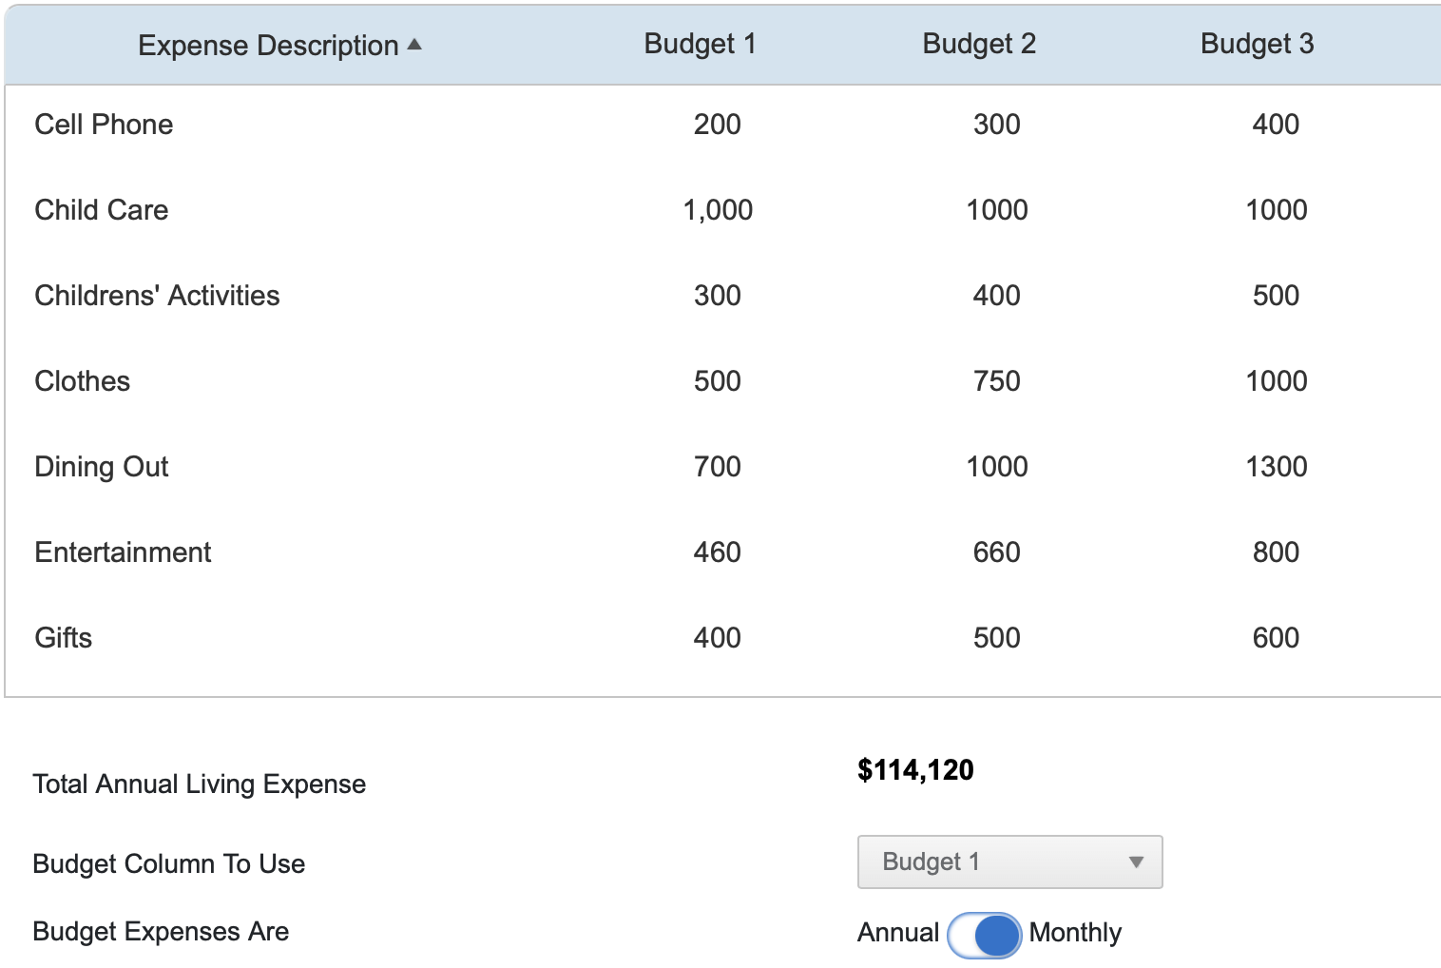Screen dimensions: 1441x968
Task: Click the Total Annual Living Expense label
Action: 199,784
